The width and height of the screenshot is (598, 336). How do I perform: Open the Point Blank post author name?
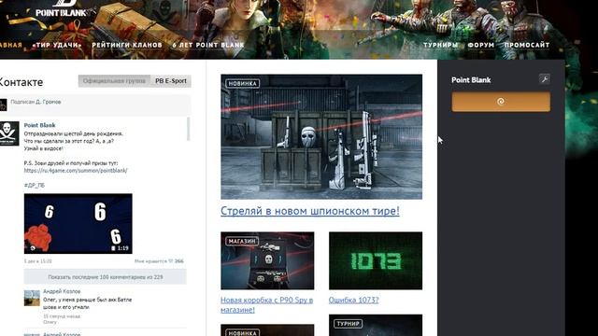[39, 125]
